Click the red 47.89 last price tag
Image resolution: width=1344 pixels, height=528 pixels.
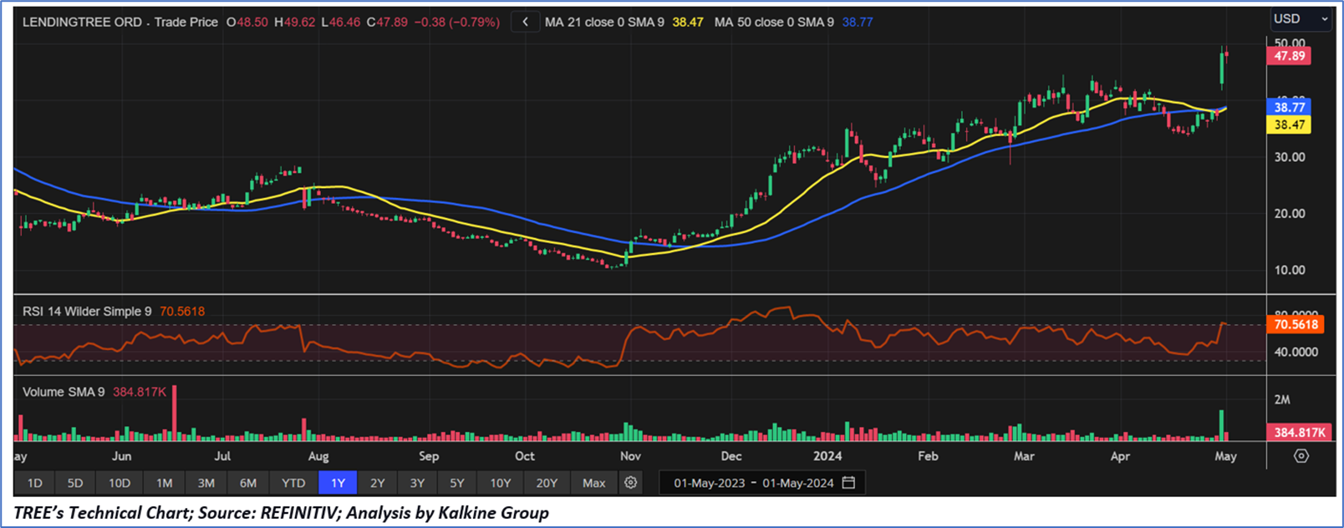coord(1289,56)
